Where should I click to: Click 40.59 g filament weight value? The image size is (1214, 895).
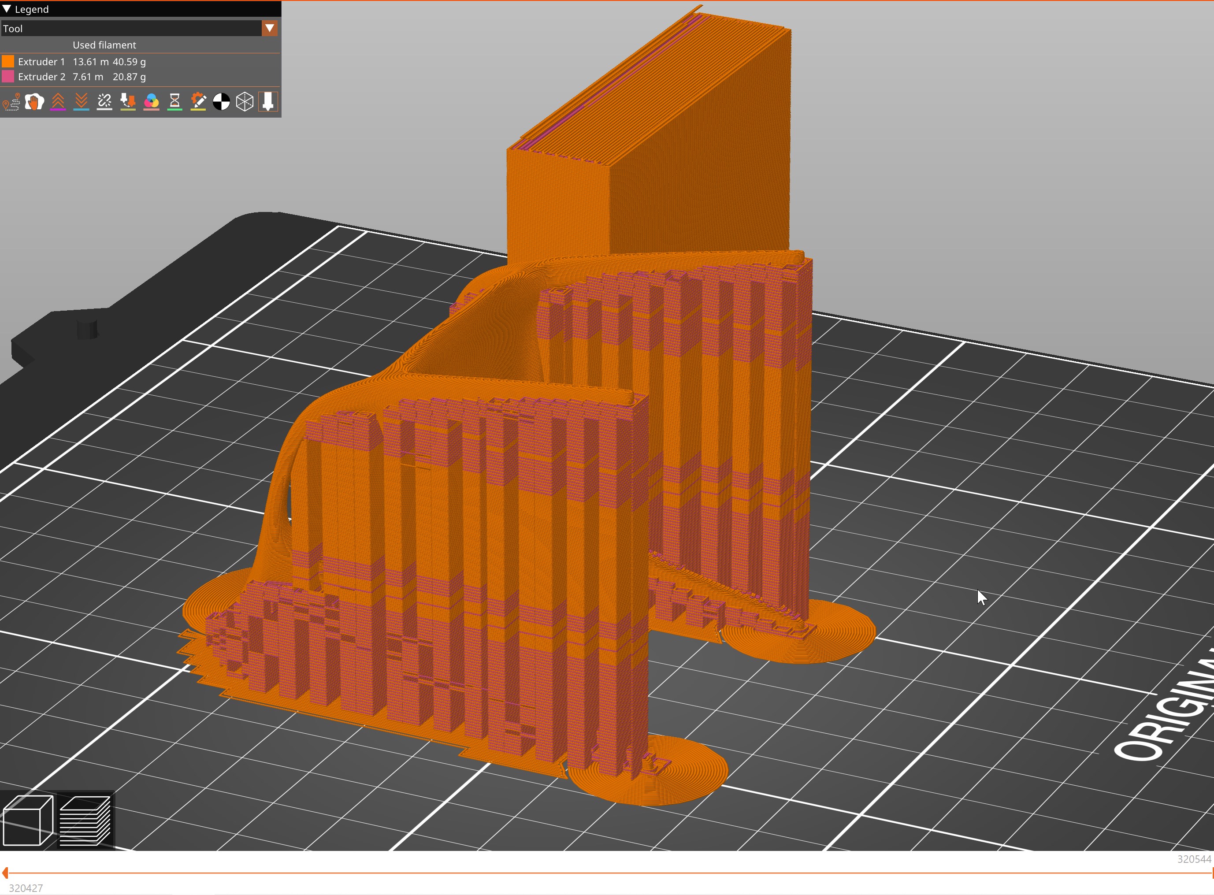(x=130, y=62)
